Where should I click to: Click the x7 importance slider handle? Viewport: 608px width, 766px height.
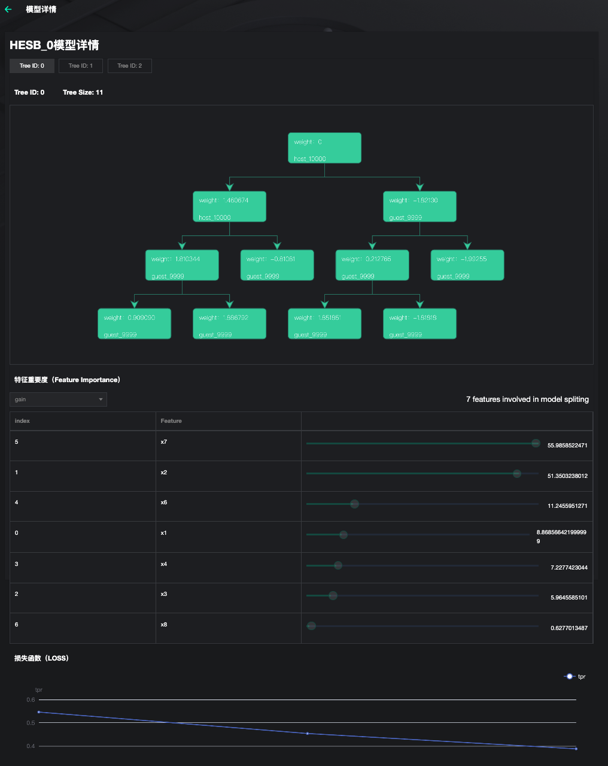click(536, 443)
